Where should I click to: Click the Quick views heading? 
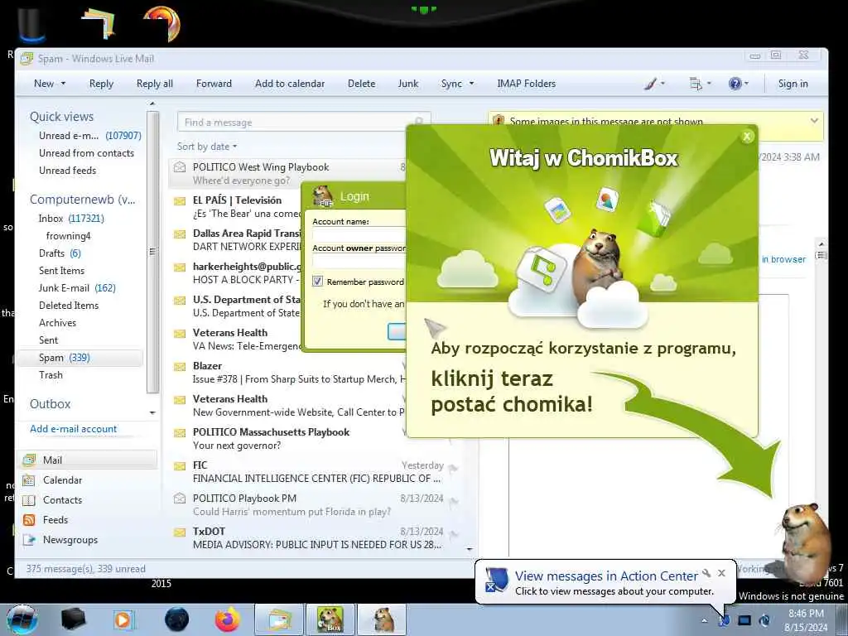coord(61,117)
